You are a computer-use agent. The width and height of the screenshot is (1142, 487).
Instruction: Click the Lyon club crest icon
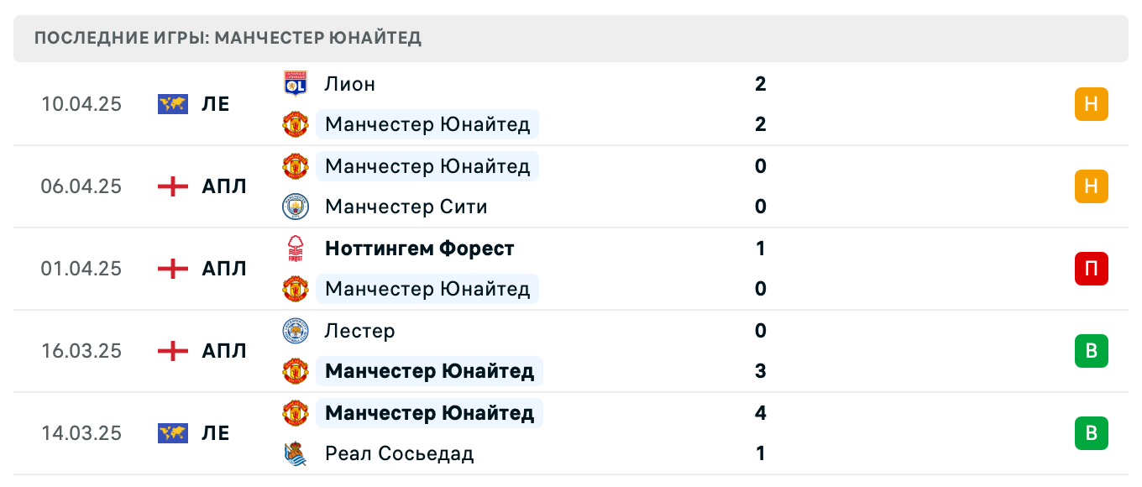[296, 84]
